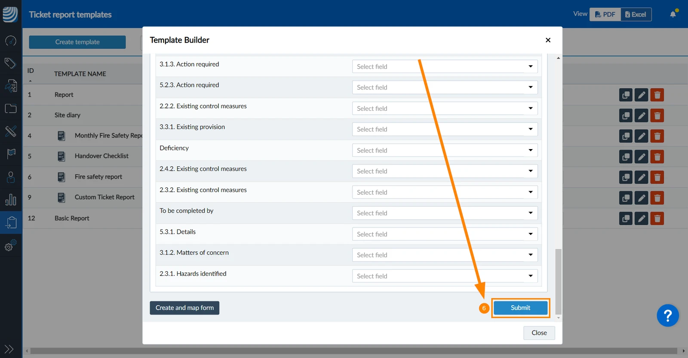
Task: Click the notification bell icon
Action: coord(673,14)
